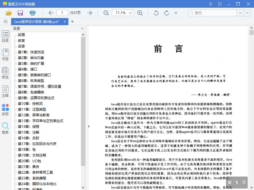
Task: Open a file with the folder icon
Action: coord(9,13)
